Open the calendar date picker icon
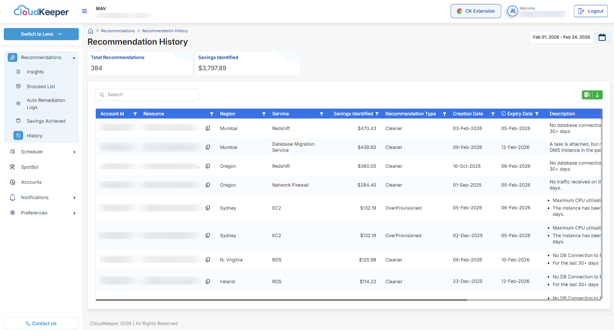 [x=602, y=37]
